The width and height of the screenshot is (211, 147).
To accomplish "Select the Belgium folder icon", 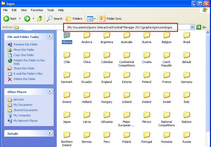I will click(167, 35).
